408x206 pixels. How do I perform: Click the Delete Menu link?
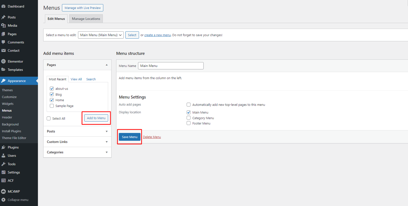[x=152, y=137]
